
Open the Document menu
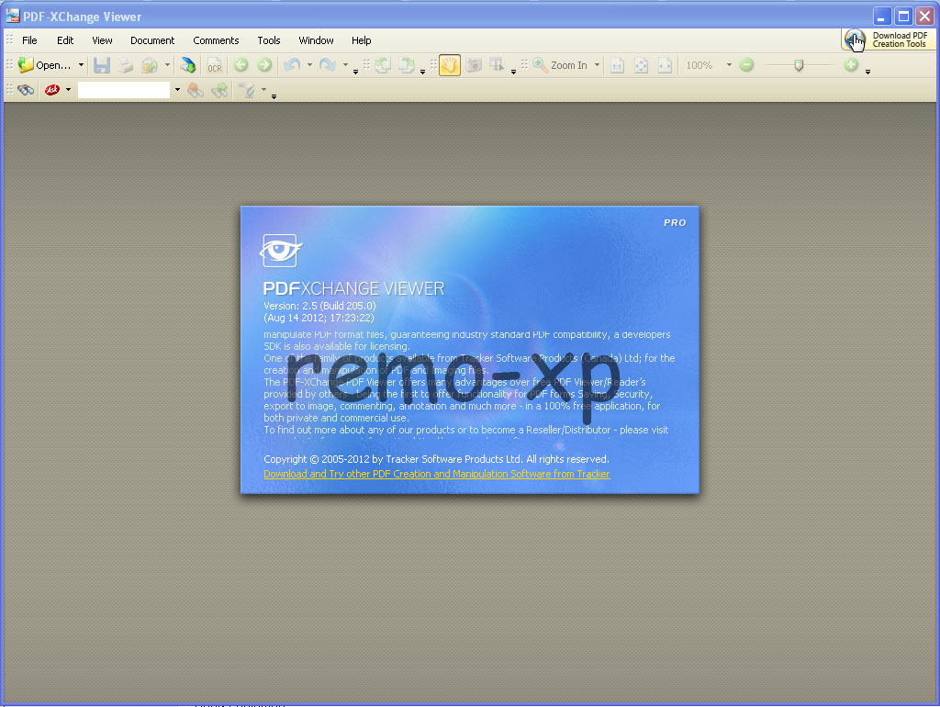coord(152,40)
